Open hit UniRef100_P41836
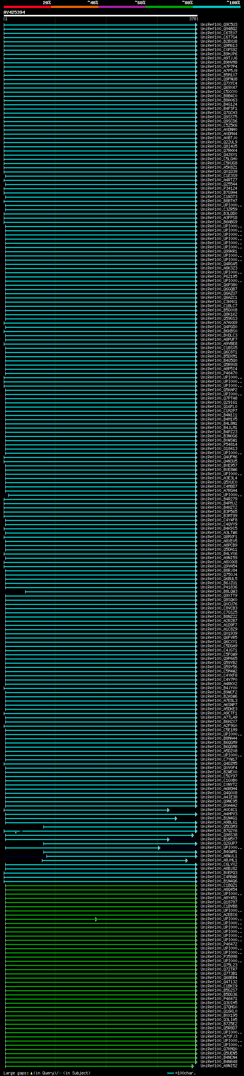The height and width of the screenshot is (1076, 244). pos(219,587)
